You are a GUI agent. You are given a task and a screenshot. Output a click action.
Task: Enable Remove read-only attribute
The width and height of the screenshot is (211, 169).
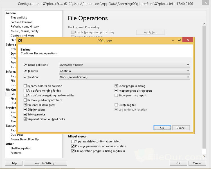pyautogui.click(x=25, y=100)
